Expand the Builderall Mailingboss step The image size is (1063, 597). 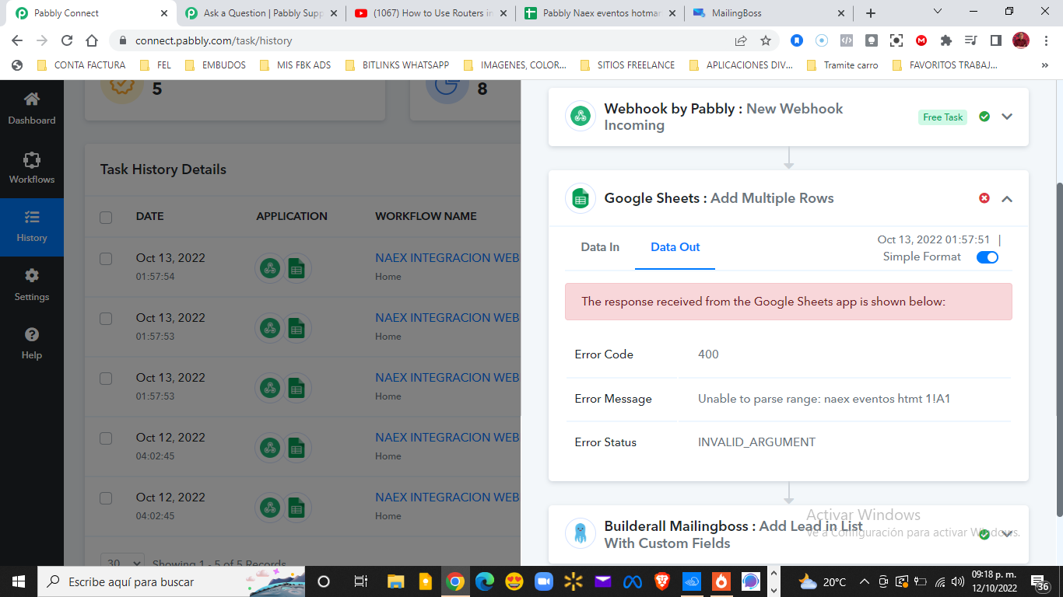point(1007,534)
